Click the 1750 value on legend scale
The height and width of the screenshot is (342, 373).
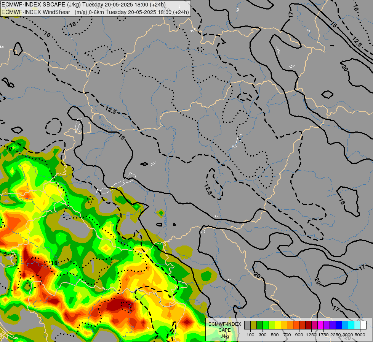point(323,335)
